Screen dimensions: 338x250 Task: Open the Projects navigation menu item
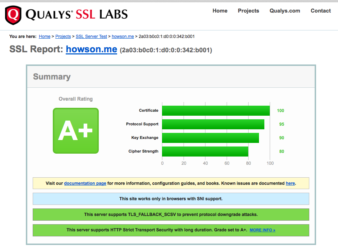(248, 11)
